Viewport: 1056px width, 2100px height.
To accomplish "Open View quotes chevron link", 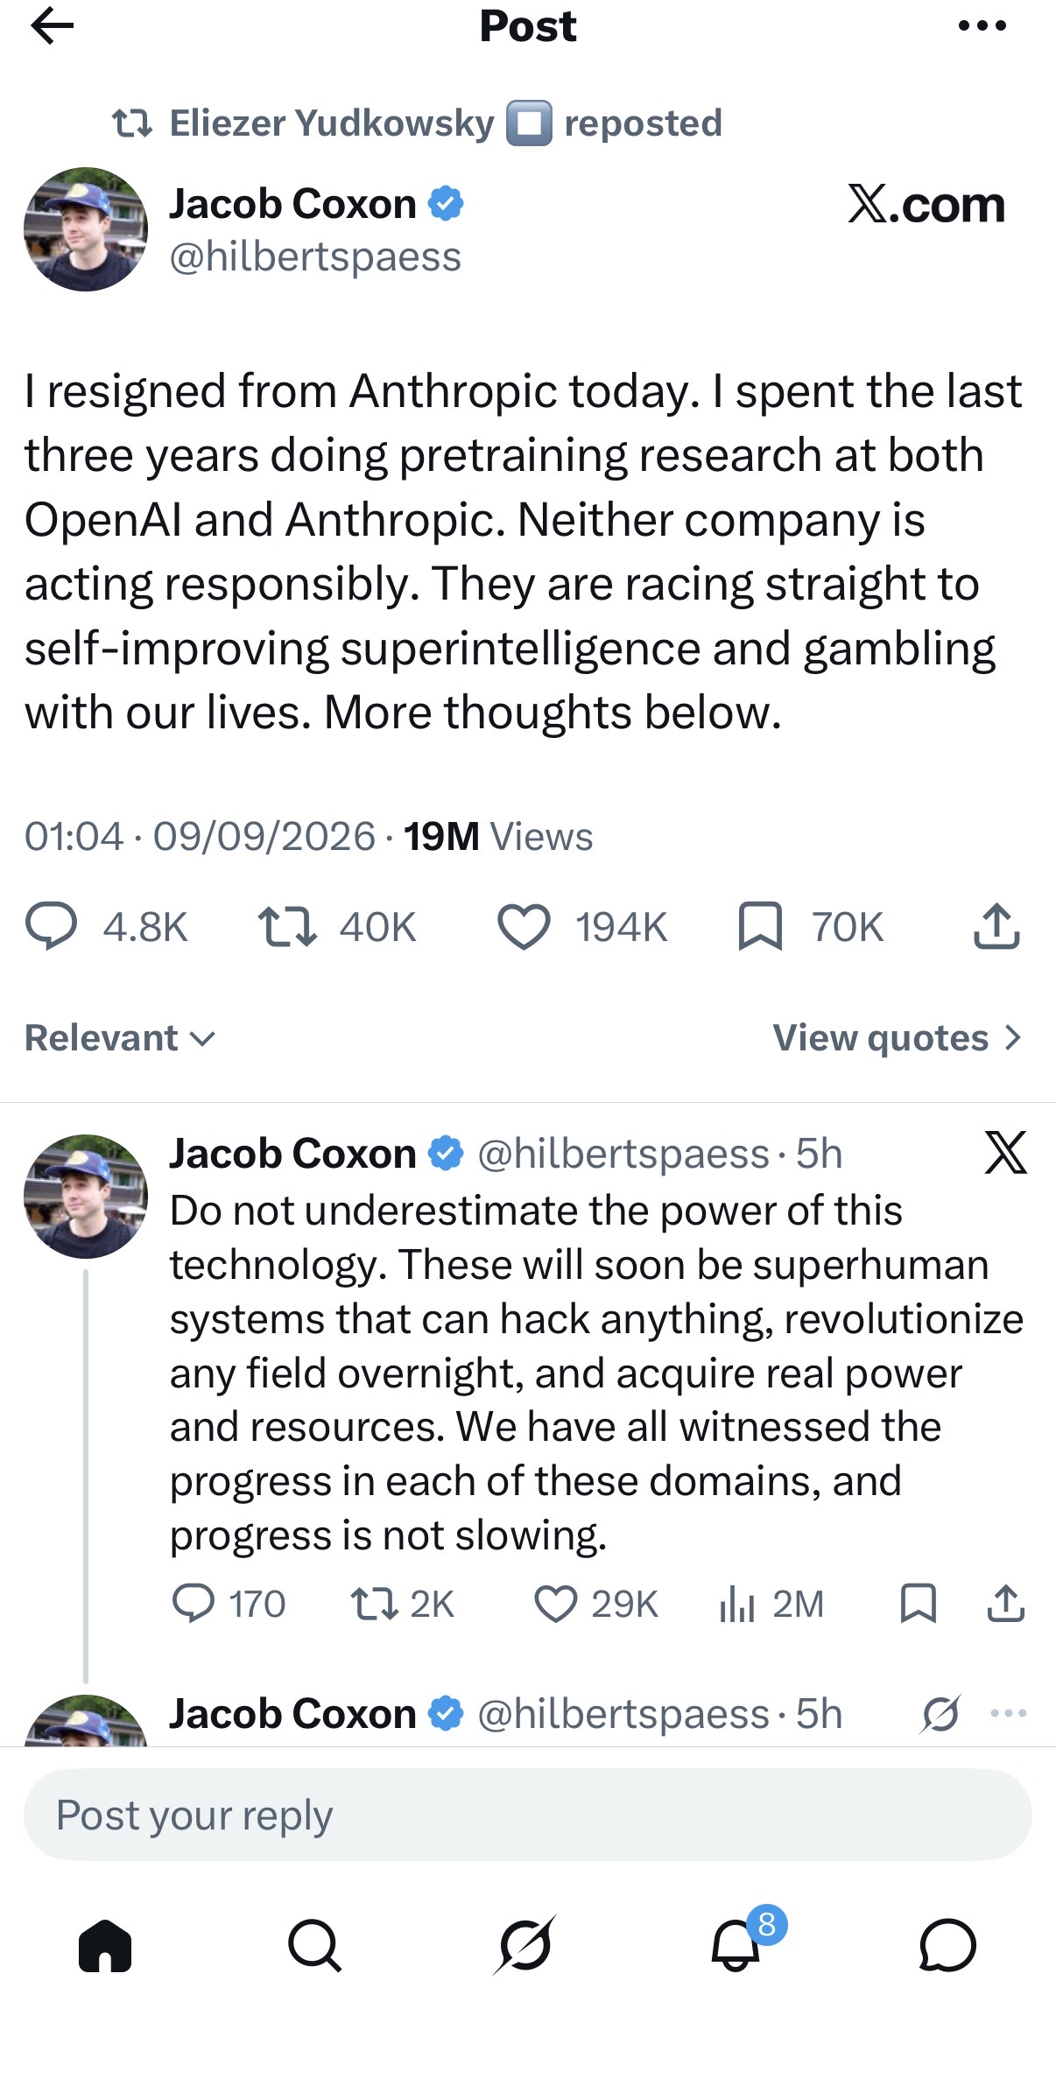I will coord(898,1038).
